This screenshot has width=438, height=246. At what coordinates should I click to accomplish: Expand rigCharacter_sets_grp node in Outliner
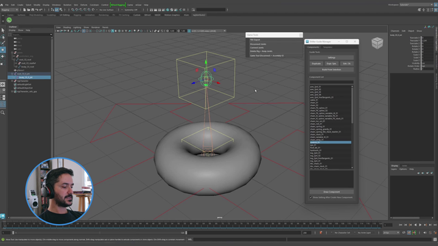click(x=12, y=92)
